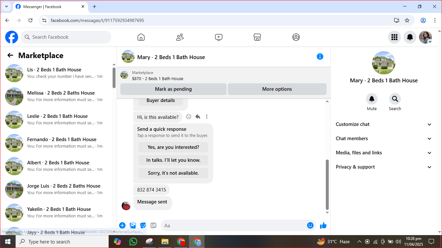Open the Facebook Menu grid icon
The width and height of the screenshot is (442, 248).
[x=394, y=37]
